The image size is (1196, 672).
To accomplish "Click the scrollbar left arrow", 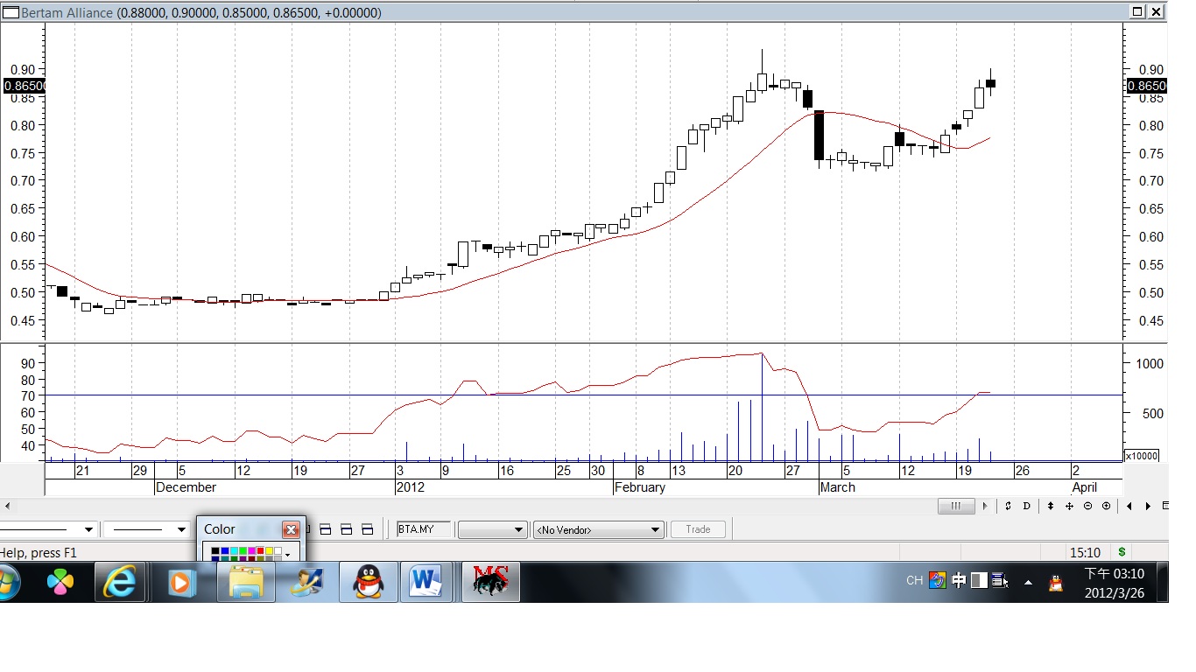I will (7, 506).
